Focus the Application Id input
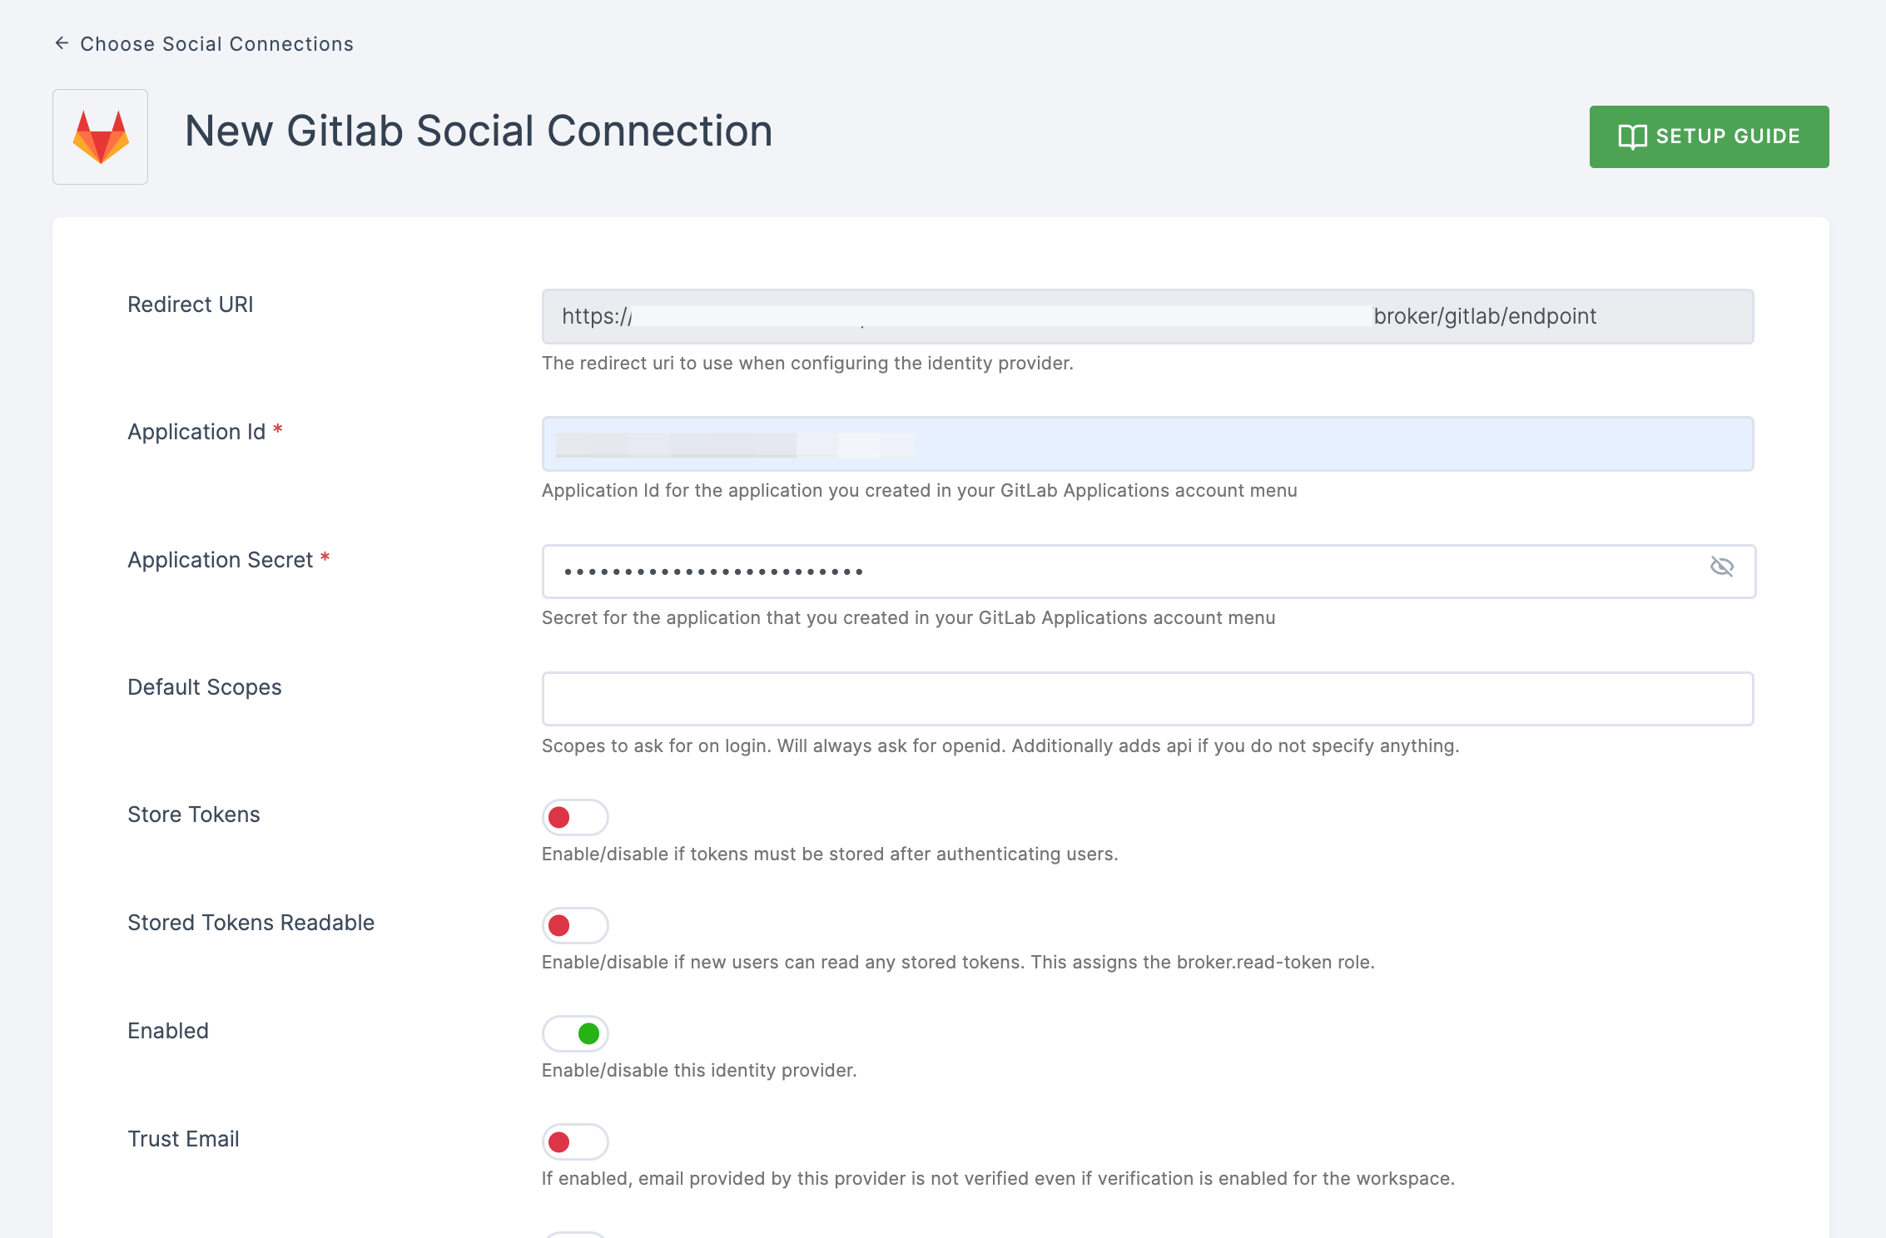The height and width of the screenshot is (1238, 1886). click(x=1148, y=444)
